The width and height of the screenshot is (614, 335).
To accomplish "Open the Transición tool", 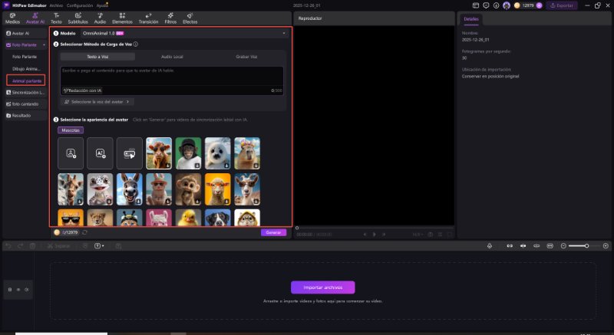I will tap(148, 18).
